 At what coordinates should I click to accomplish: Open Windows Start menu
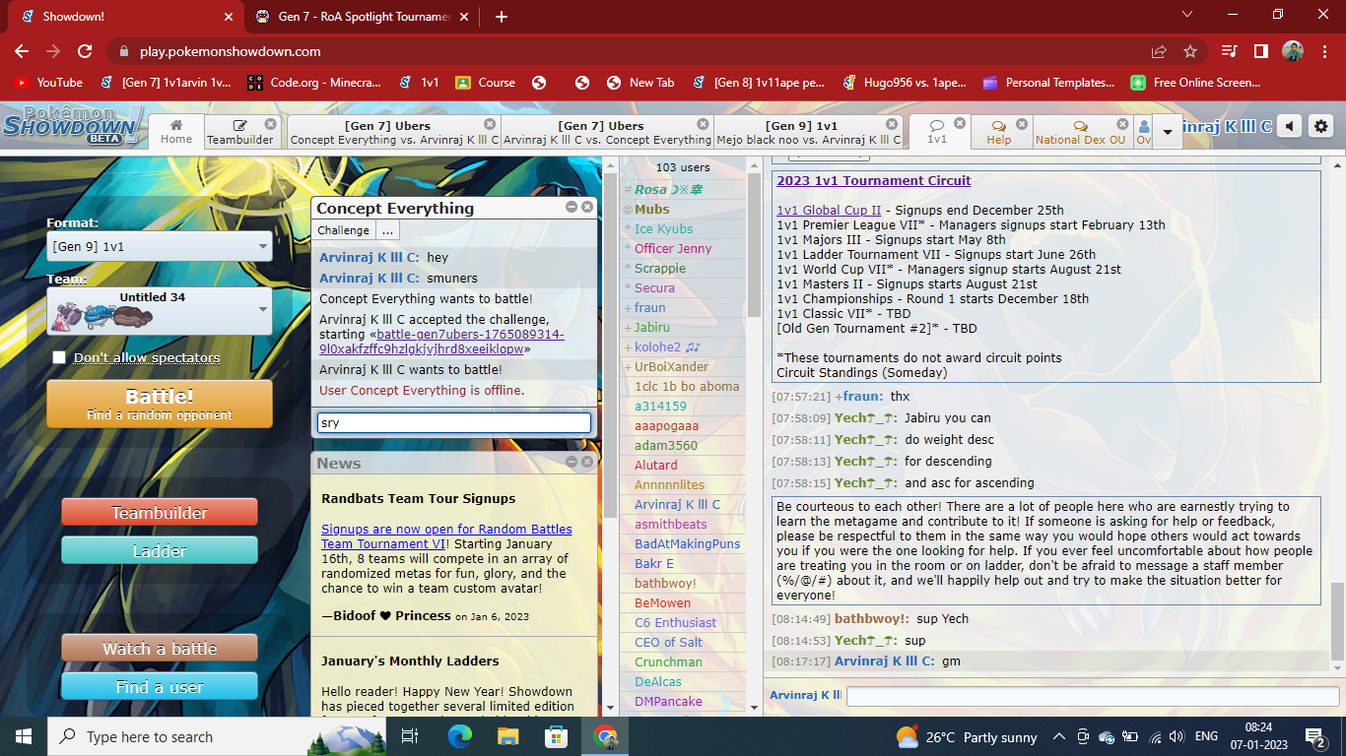tap(24, 736)
